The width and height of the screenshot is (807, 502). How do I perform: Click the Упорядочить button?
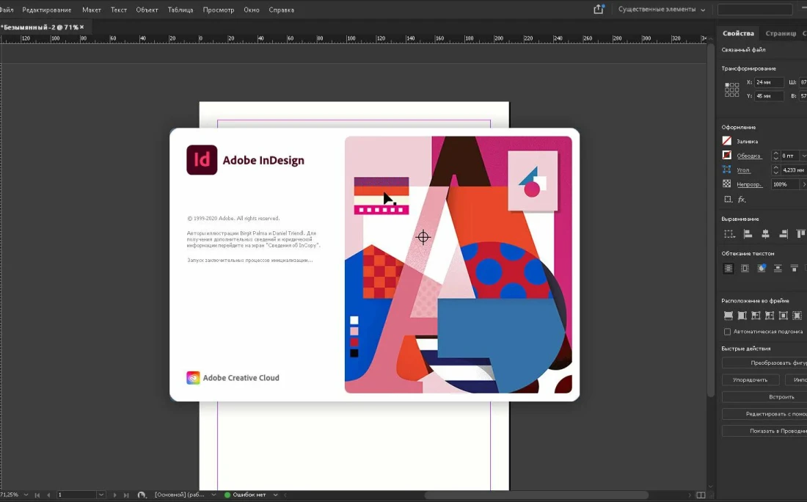[749, 379]
